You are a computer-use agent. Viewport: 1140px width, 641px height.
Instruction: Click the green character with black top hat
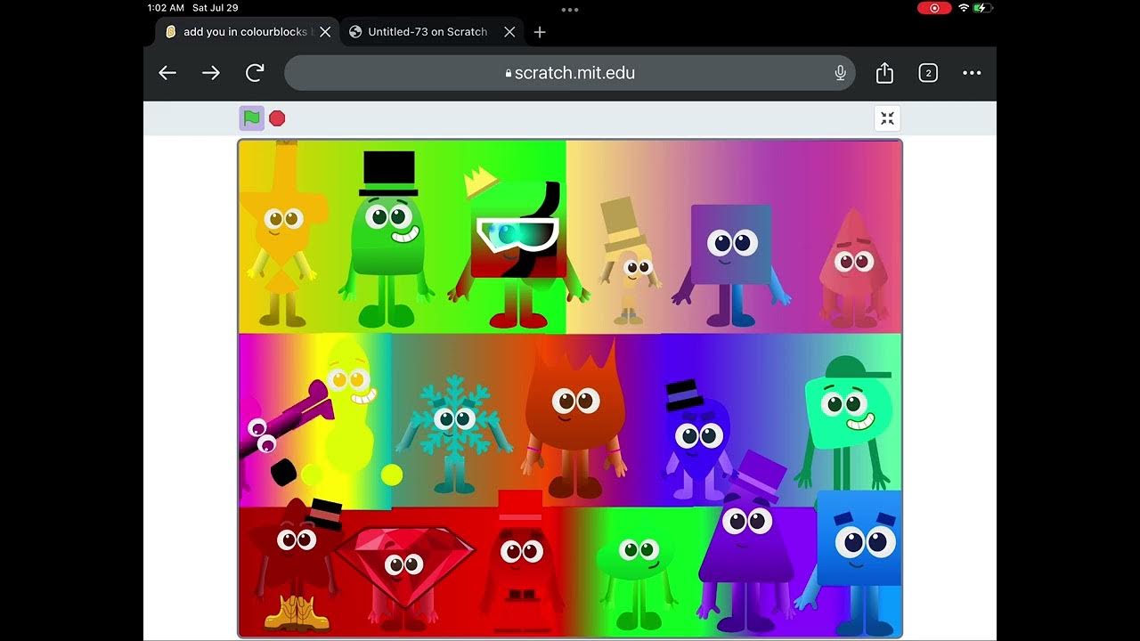tap(387, 240)
